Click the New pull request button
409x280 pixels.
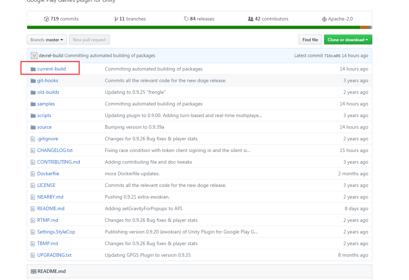[x=89, y=40]
